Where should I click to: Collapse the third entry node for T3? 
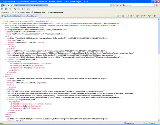(x=4, y=117)
